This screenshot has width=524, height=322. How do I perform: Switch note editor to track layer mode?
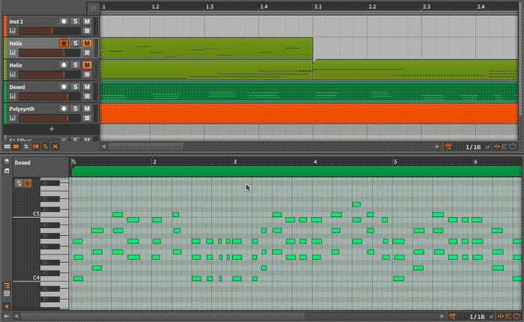click(7, 161)
